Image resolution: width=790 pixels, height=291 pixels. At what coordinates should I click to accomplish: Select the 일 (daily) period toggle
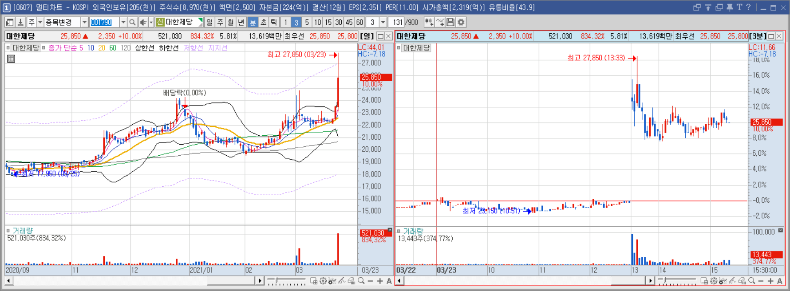pyautogui.click(x=209, y=22)
